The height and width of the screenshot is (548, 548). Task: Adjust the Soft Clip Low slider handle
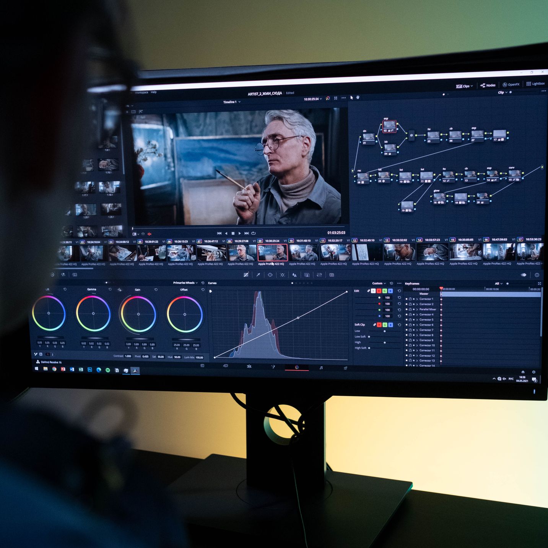tap(385, 331)
